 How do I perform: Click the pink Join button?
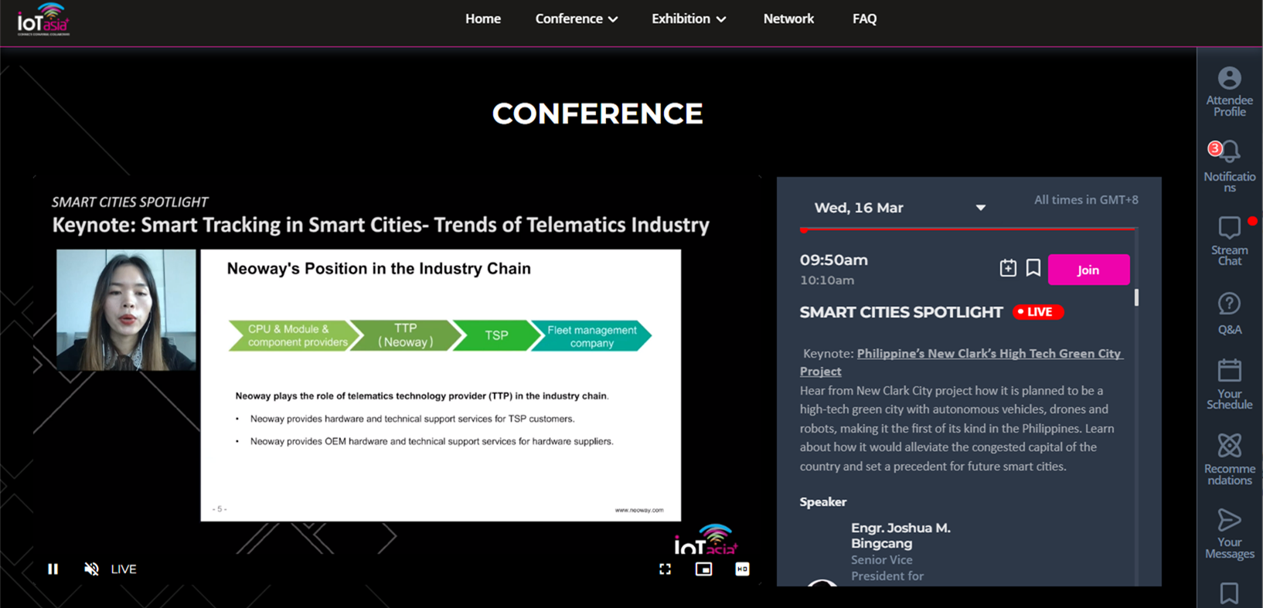[1088, 270]
